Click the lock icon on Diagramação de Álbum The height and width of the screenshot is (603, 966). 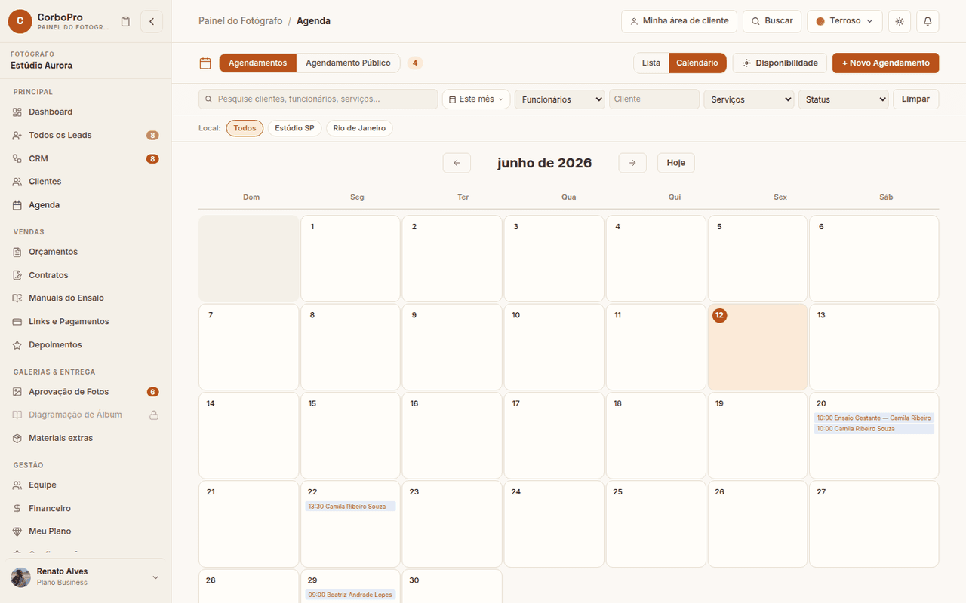153,415
